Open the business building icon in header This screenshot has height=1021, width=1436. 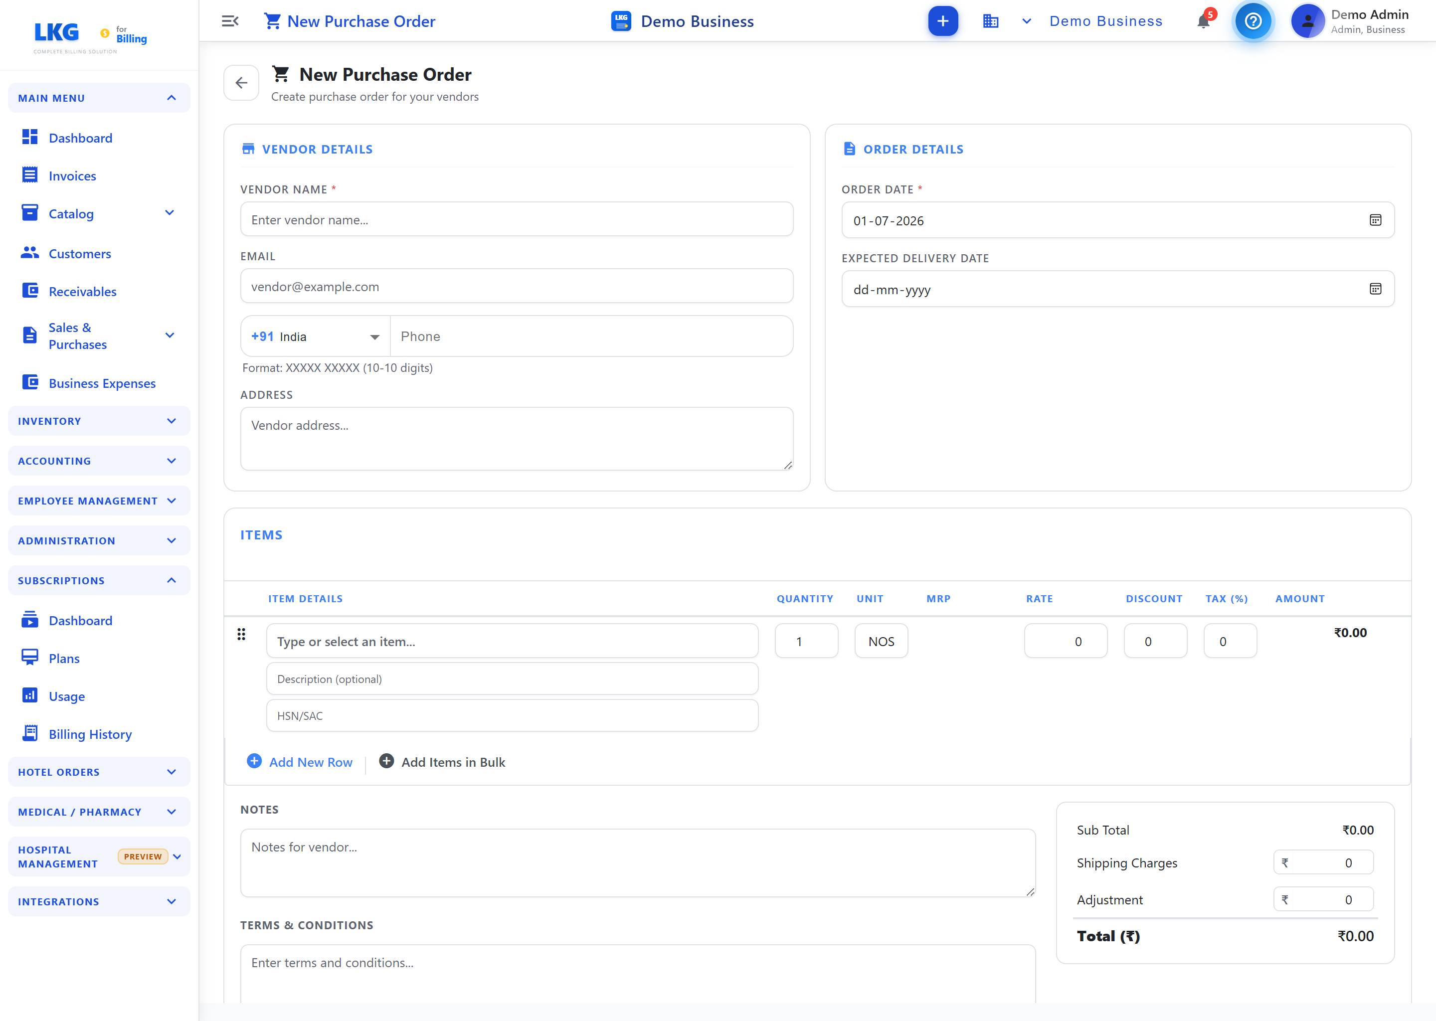click(990, 21)
